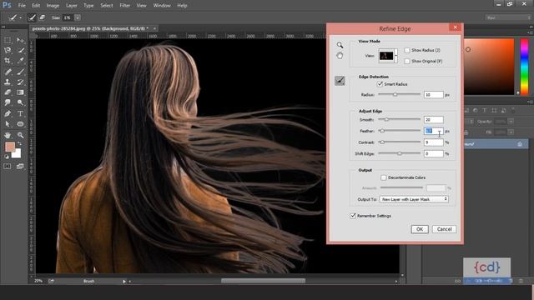Image resolution: width=534 pixels, height=300 pixels.
Task: Open the Image menu
Action: (x=53, y=6)
